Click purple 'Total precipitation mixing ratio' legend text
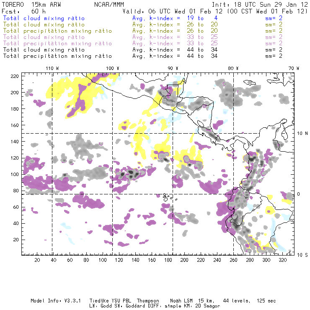 tap(57, 44)
